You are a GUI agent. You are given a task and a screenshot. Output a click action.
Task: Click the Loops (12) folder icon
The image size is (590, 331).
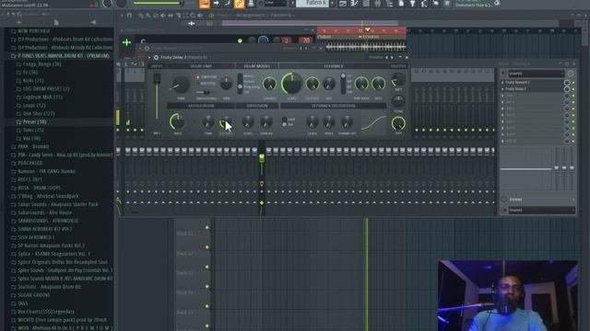click(x=18, y=106)
